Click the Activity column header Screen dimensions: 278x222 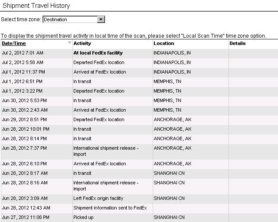tap(82, 43)
